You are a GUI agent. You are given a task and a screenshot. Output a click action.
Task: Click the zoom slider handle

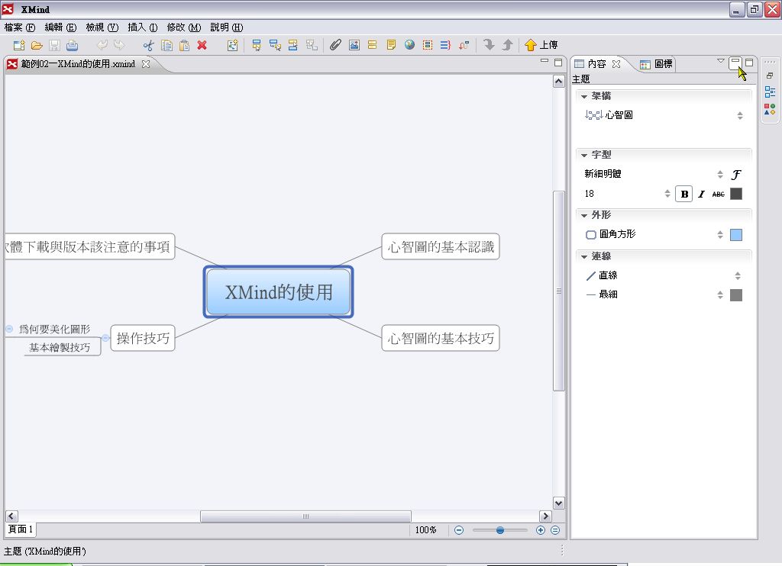click(x=499, y=531)
